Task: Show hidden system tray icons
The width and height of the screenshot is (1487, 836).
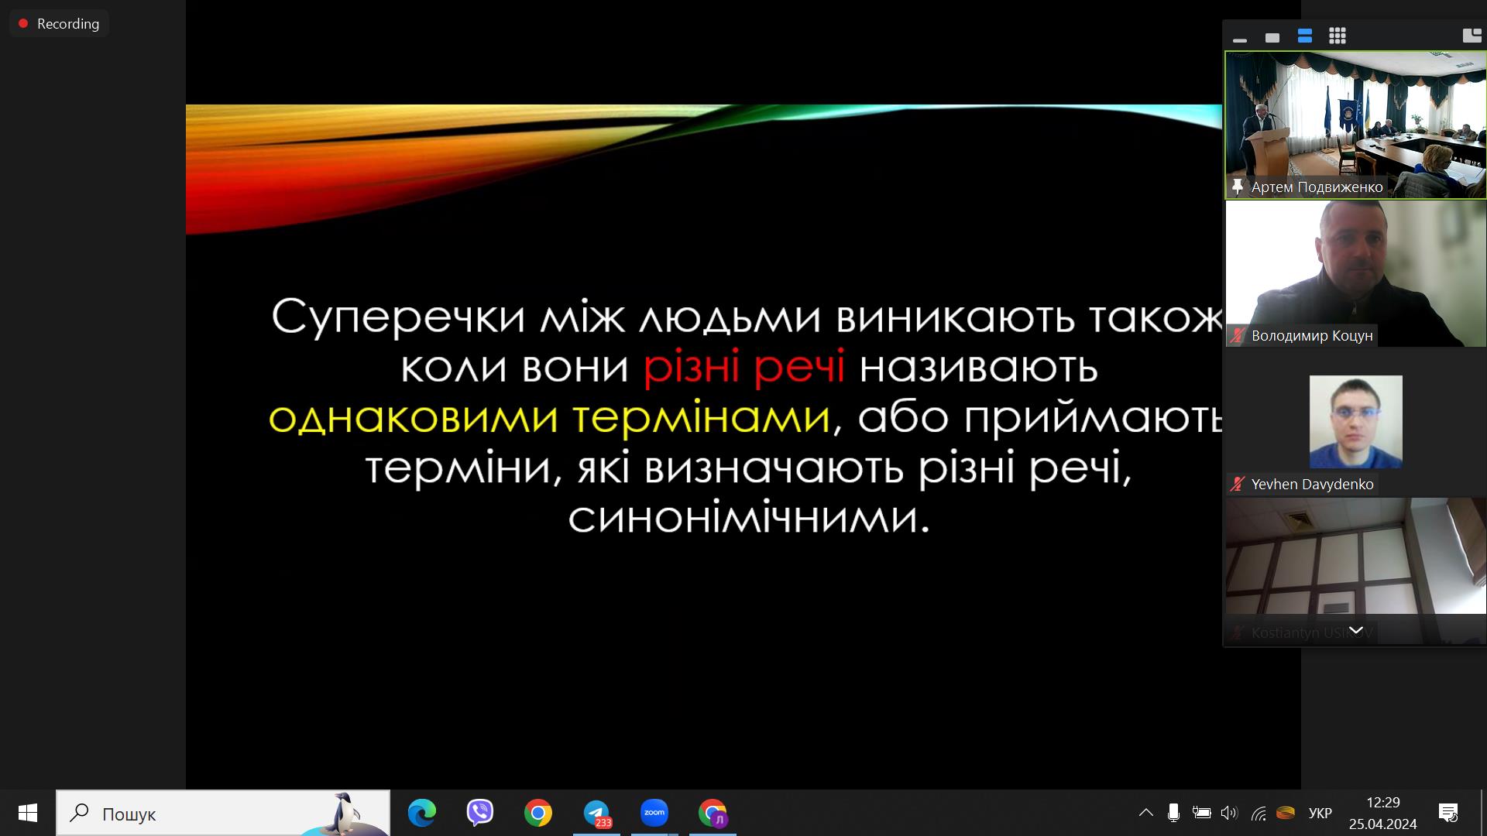Action: [1145, 813]
